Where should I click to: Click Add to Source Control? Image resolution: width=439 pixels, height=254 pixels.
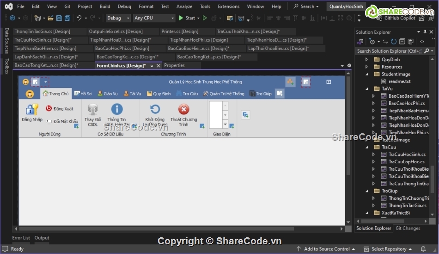click(x=326, y=249)
